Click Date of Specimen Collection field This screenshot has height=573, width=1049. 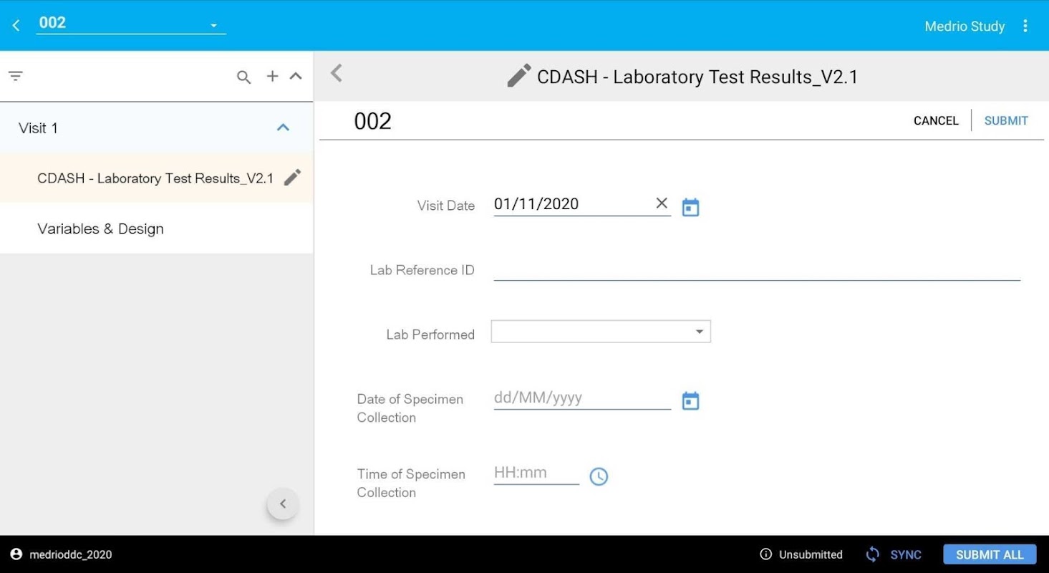582,398
